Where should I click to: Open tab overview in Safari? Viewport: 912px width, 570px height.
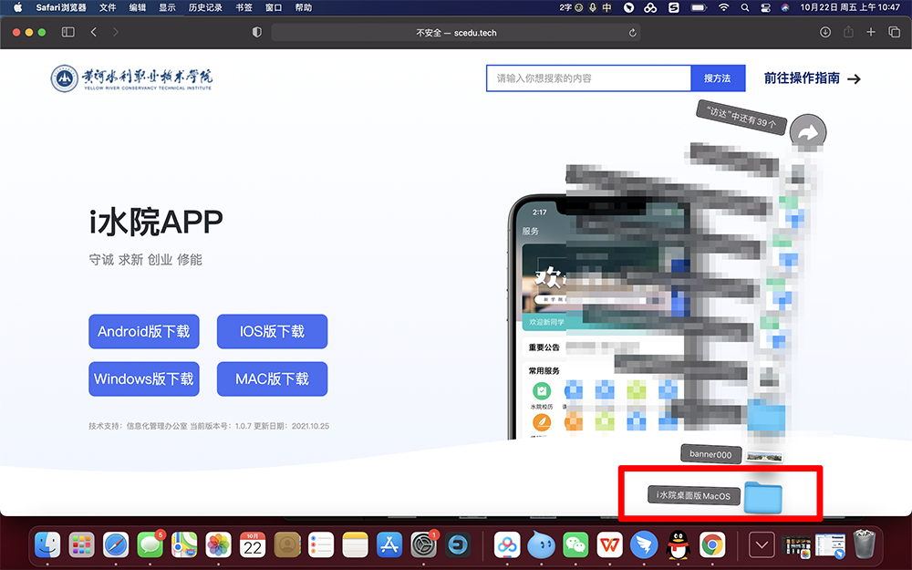(x=894, y=32)
